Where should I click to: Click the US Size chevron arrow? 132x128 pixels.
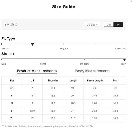(97, 25)
